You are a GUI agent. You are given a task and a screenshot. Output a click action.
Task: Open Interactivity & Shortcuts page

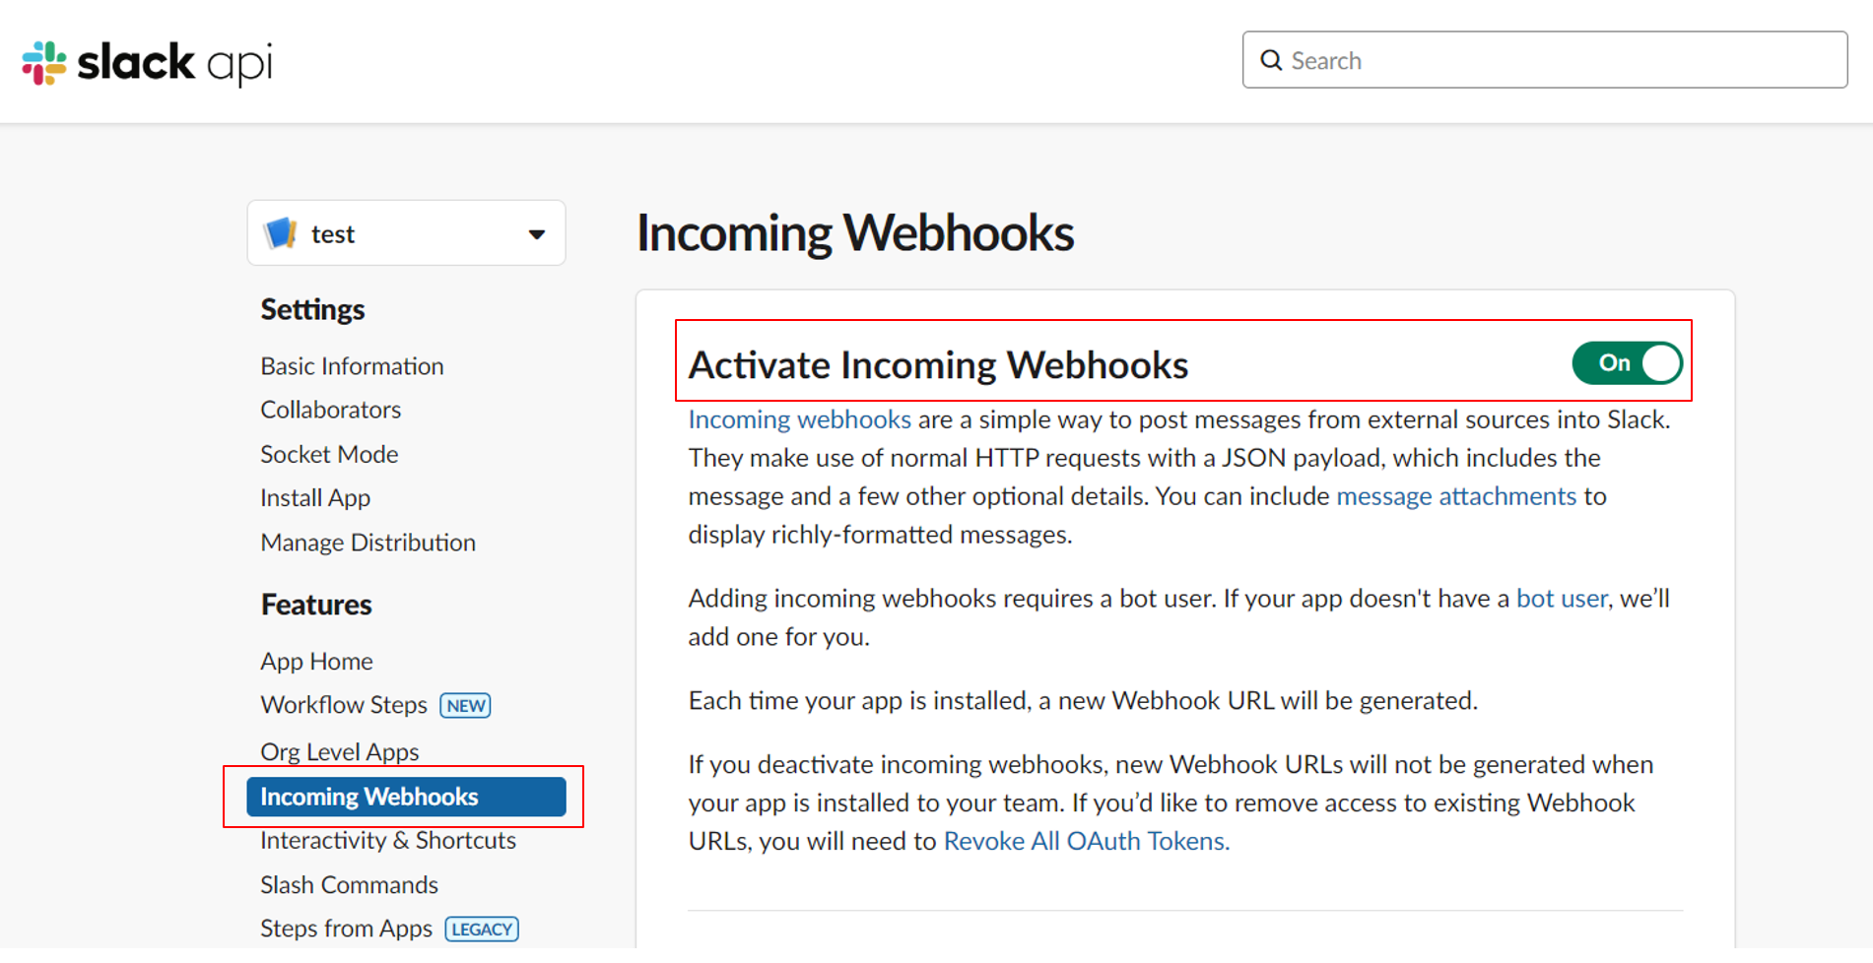pos(387,841)
